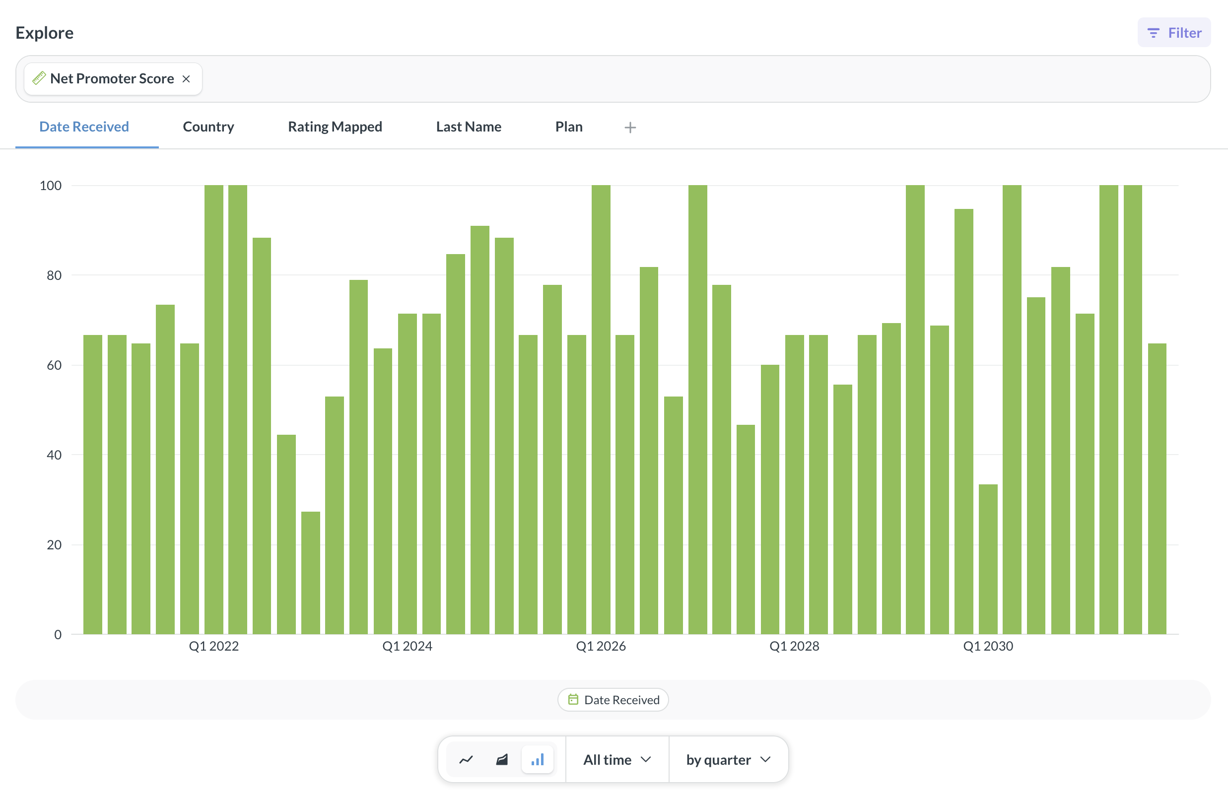Viewport: 1228px width, 798px height.
Task: Open the Country tab
Action: click(x=208, y=127)
